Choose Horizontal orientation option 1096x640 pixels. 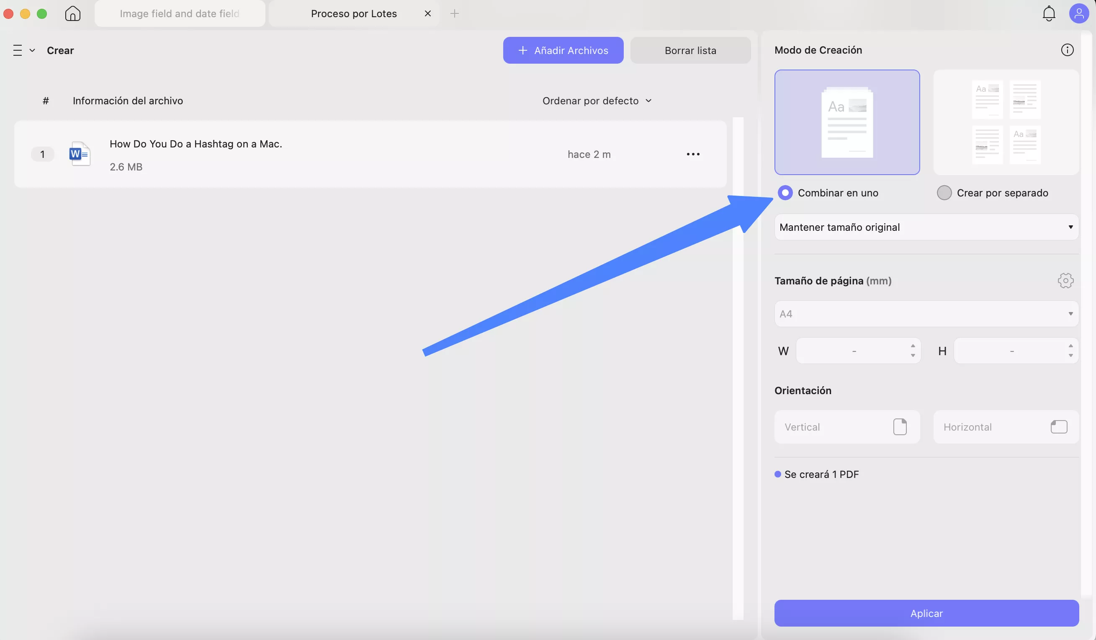(1005, 427)
